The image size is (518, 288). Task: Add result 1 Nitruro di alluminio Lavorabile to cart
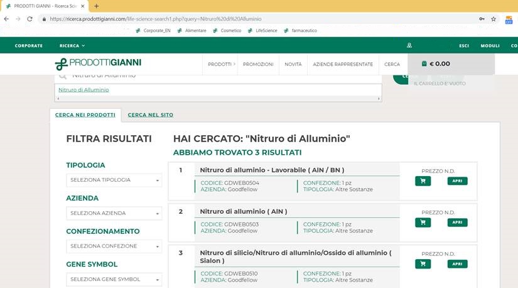423,181
